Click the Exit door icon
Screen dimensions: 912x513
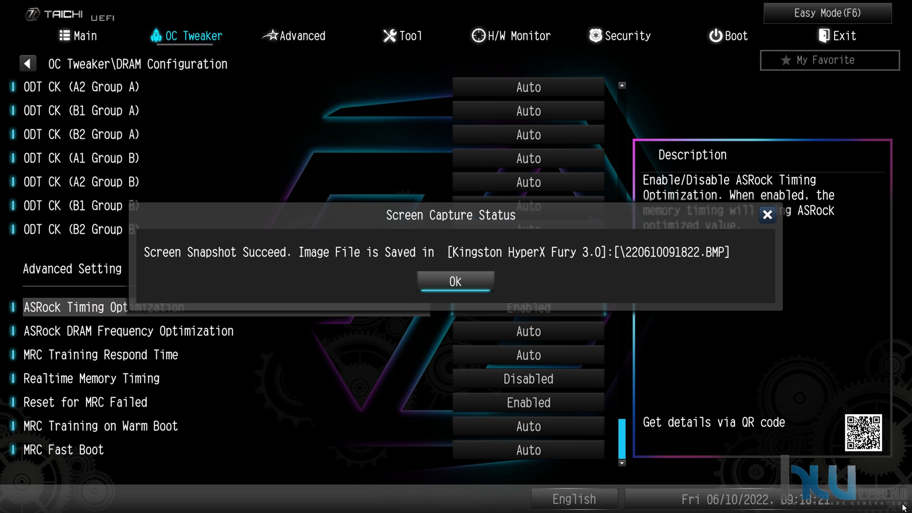point(824,36)
